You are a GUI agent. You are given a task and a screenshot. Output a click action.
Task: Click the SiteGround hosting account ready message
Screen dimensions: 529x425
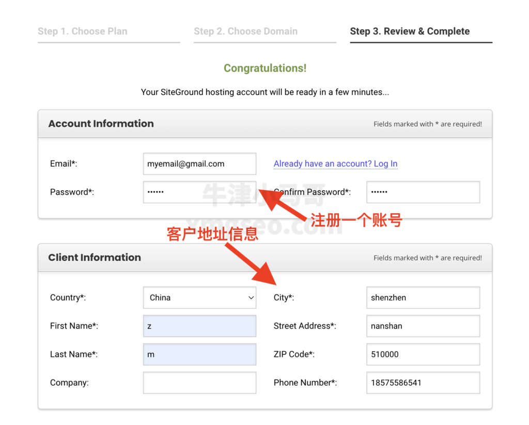[x=265, y=92]
